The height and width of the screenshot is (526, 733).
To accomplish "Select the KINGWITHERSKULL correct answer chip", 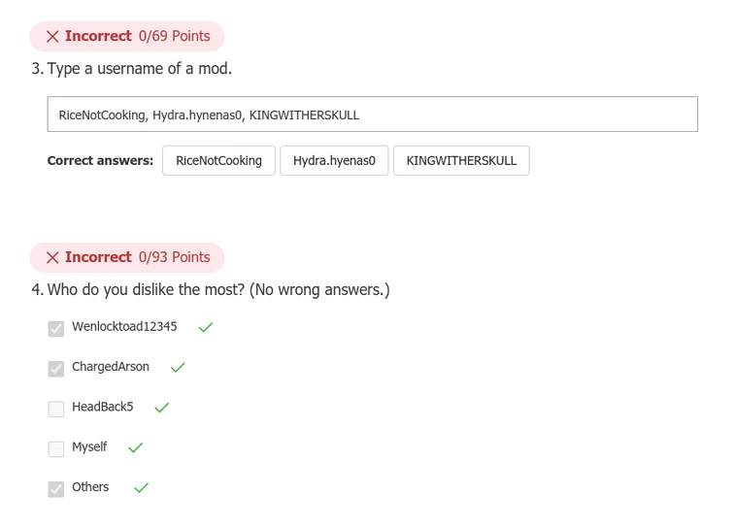I will point(461,161).
